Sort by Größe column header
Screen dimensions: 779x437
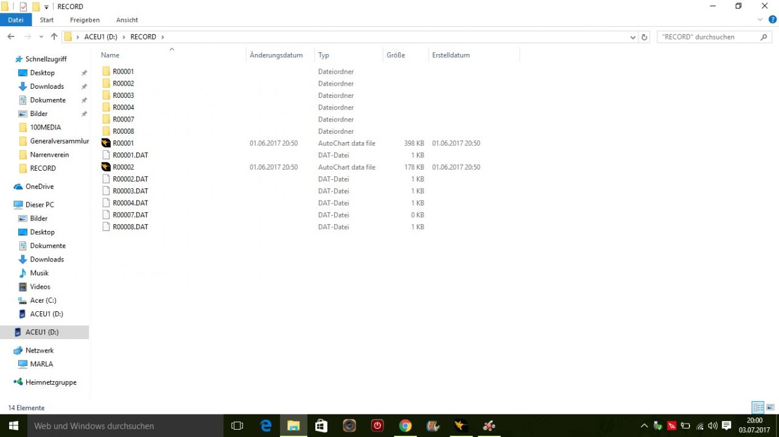point(396,55)
